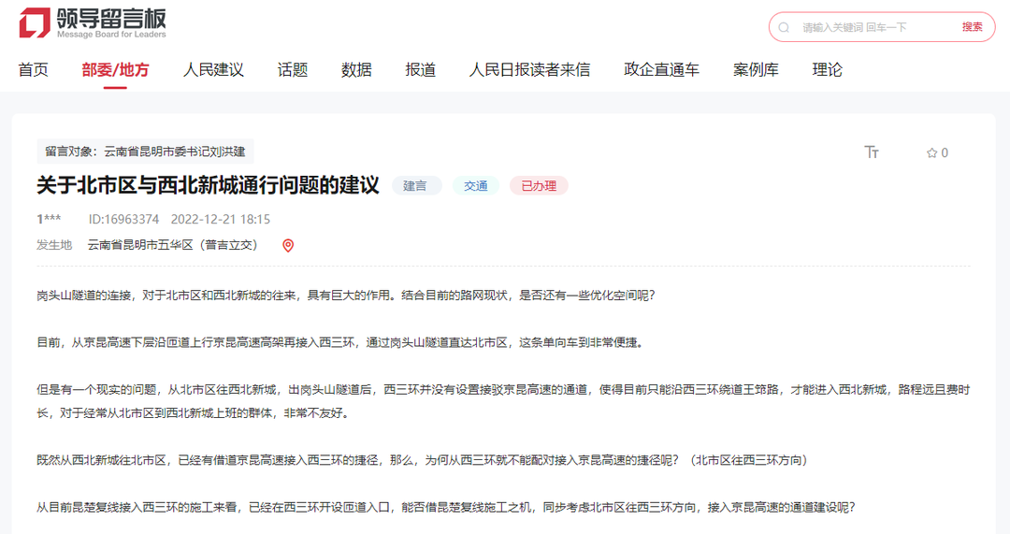Open the 人民建议 menu item
This screenshot has height=534, width=1010.
point(213,69)
